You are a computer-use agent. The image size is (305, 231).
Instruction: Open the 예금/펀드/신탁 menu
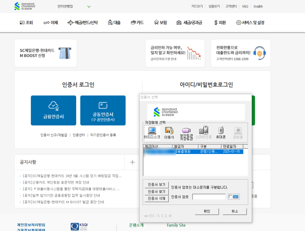(x=82, y=23)
